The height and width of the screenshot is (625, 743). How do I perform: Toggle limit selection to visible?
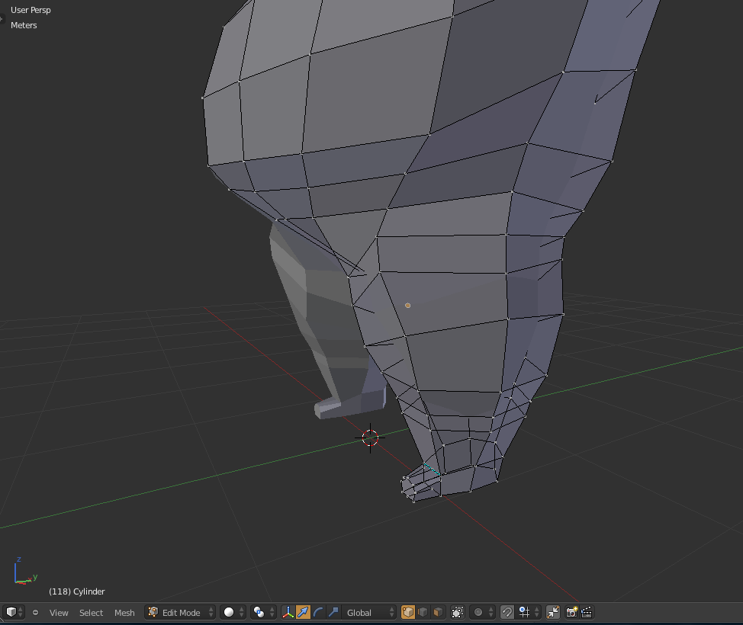point(457,612)
